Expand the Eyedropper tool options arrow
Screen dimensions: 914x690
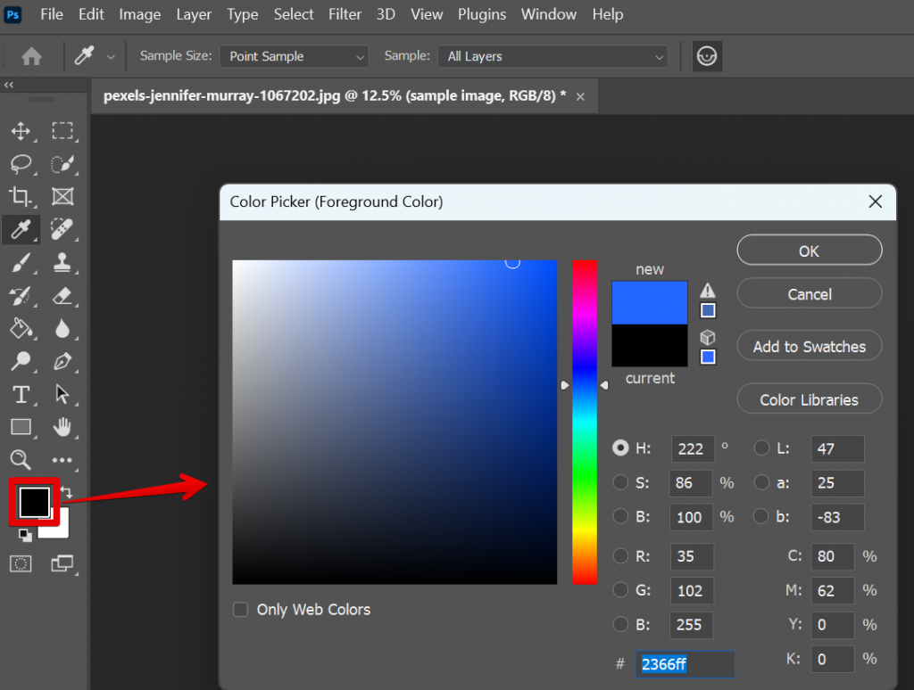point(111,56)
